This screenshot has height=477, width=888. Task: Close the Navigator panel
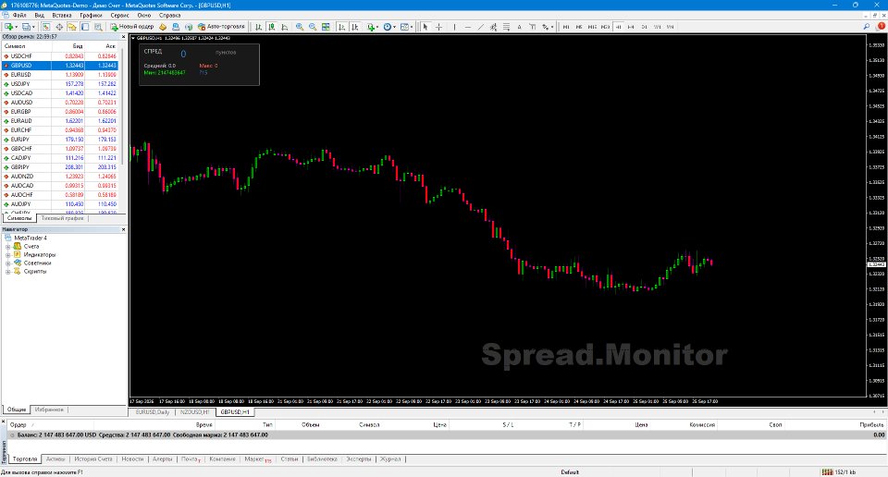click(x=123, y=230)
